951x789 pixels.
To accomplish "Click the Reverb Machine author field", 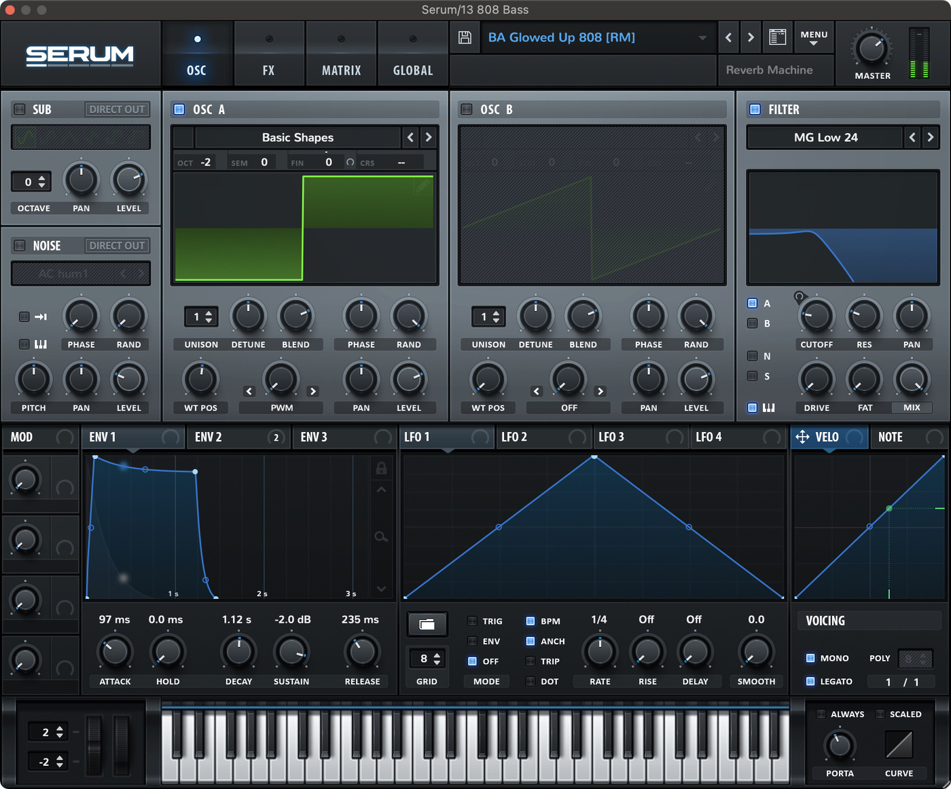I will coord(776,70).
